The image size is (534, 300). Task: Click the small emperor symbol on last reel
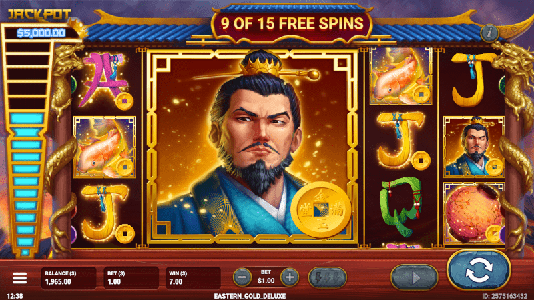(473, 147)
